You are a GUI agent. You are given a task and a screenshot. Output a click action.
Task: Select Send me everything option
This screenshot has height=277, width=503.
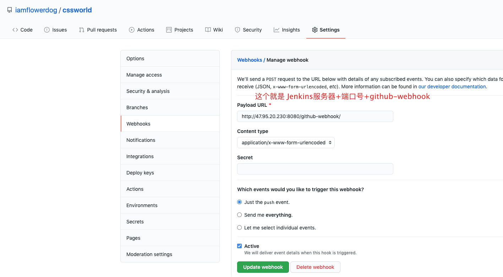pos(239,215)
